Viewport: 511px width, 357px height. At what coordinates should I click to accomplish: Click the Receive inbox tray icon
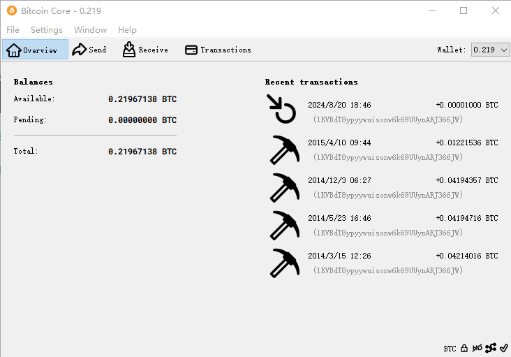click(x=129, y=50)
